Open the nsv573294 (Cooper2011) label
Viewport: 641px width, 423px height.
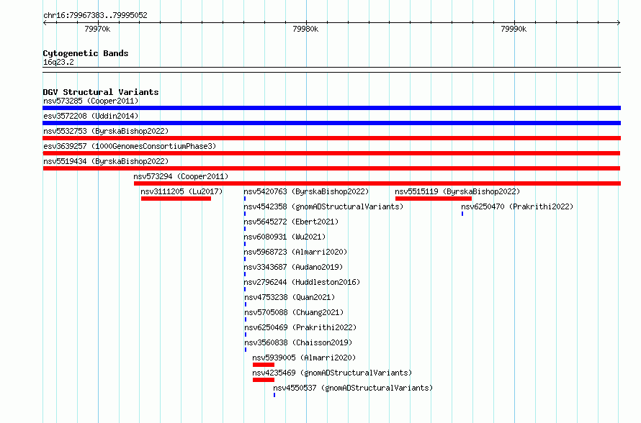[x=181, y=176]
